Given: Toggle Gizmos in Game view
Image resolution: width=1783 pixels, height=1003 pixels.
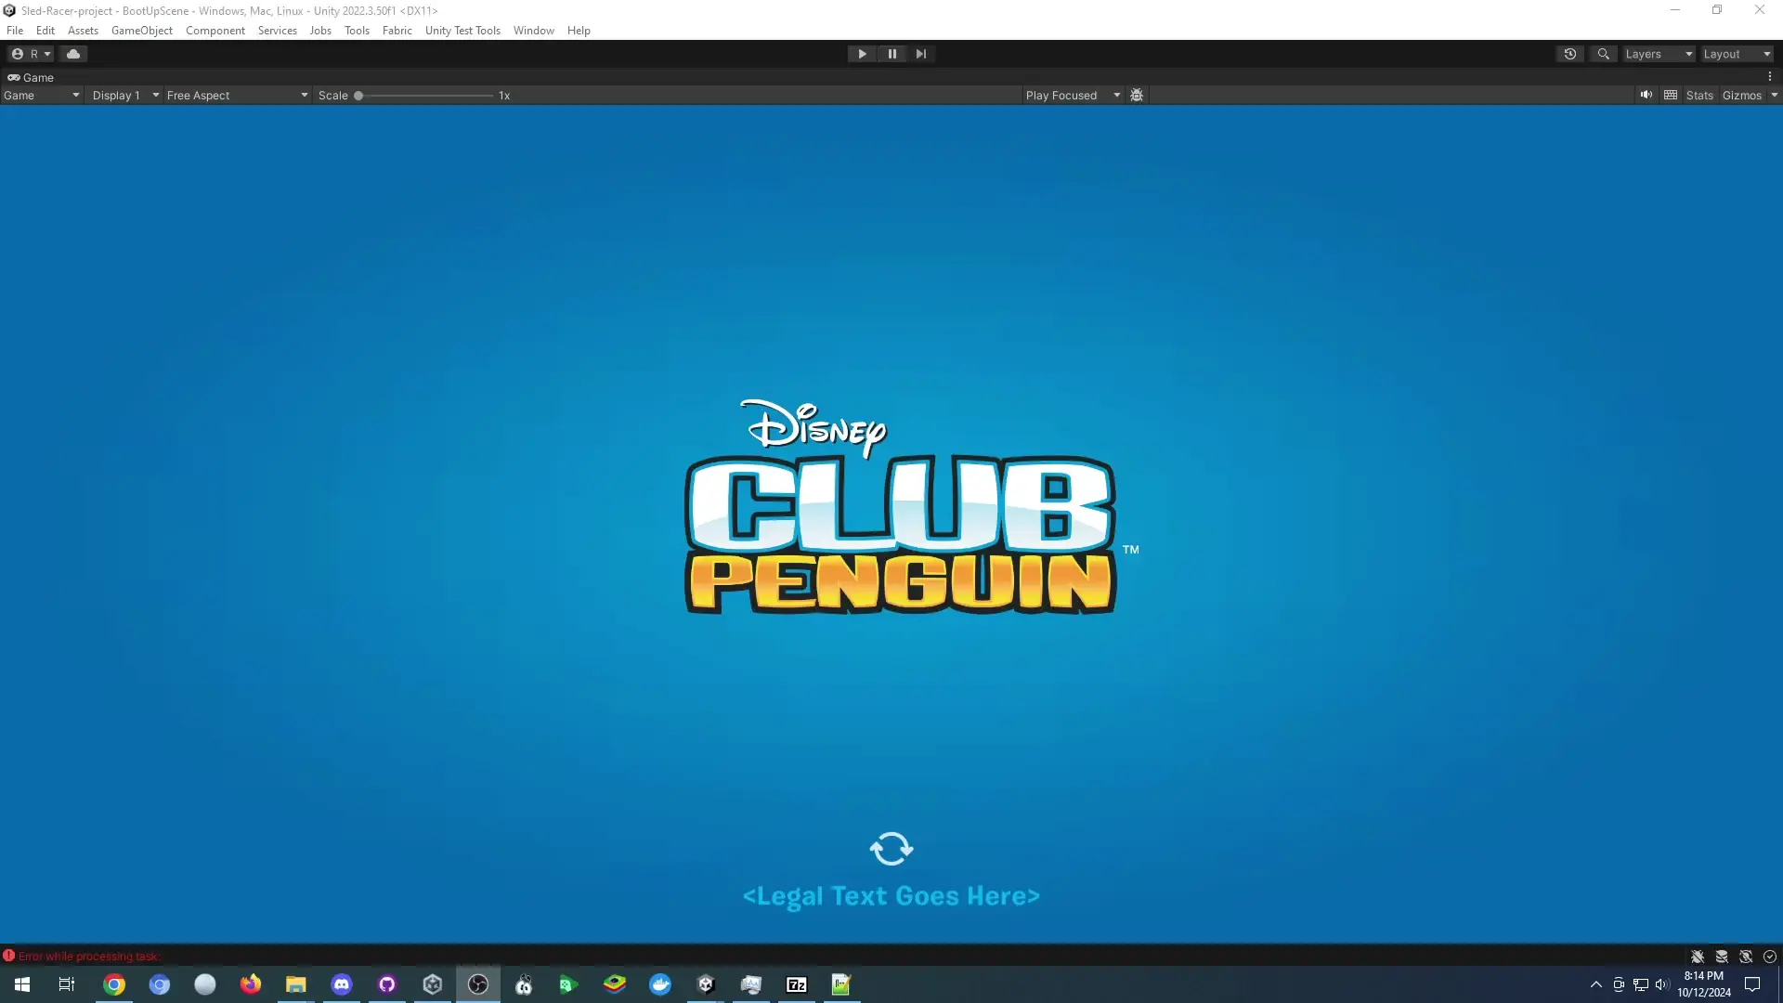Looking at the screenshot, I should coord(1741,95).
